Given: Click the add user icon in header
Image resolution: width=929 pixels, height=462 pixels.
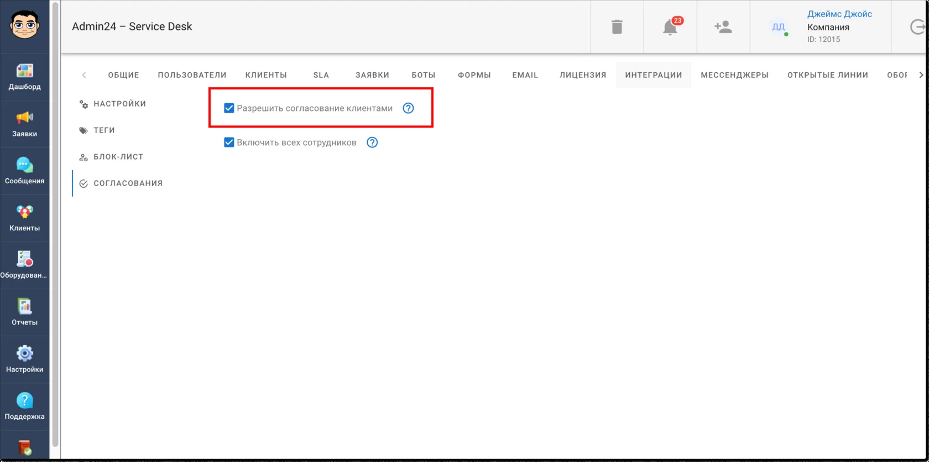Looking at the screenshot, I should 723,26.
